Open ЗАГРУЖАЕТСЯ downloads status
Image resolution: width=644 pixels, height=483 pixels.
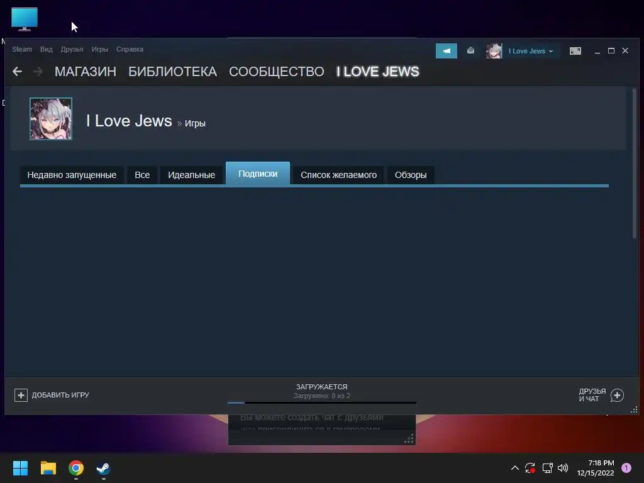click(321, 387)
